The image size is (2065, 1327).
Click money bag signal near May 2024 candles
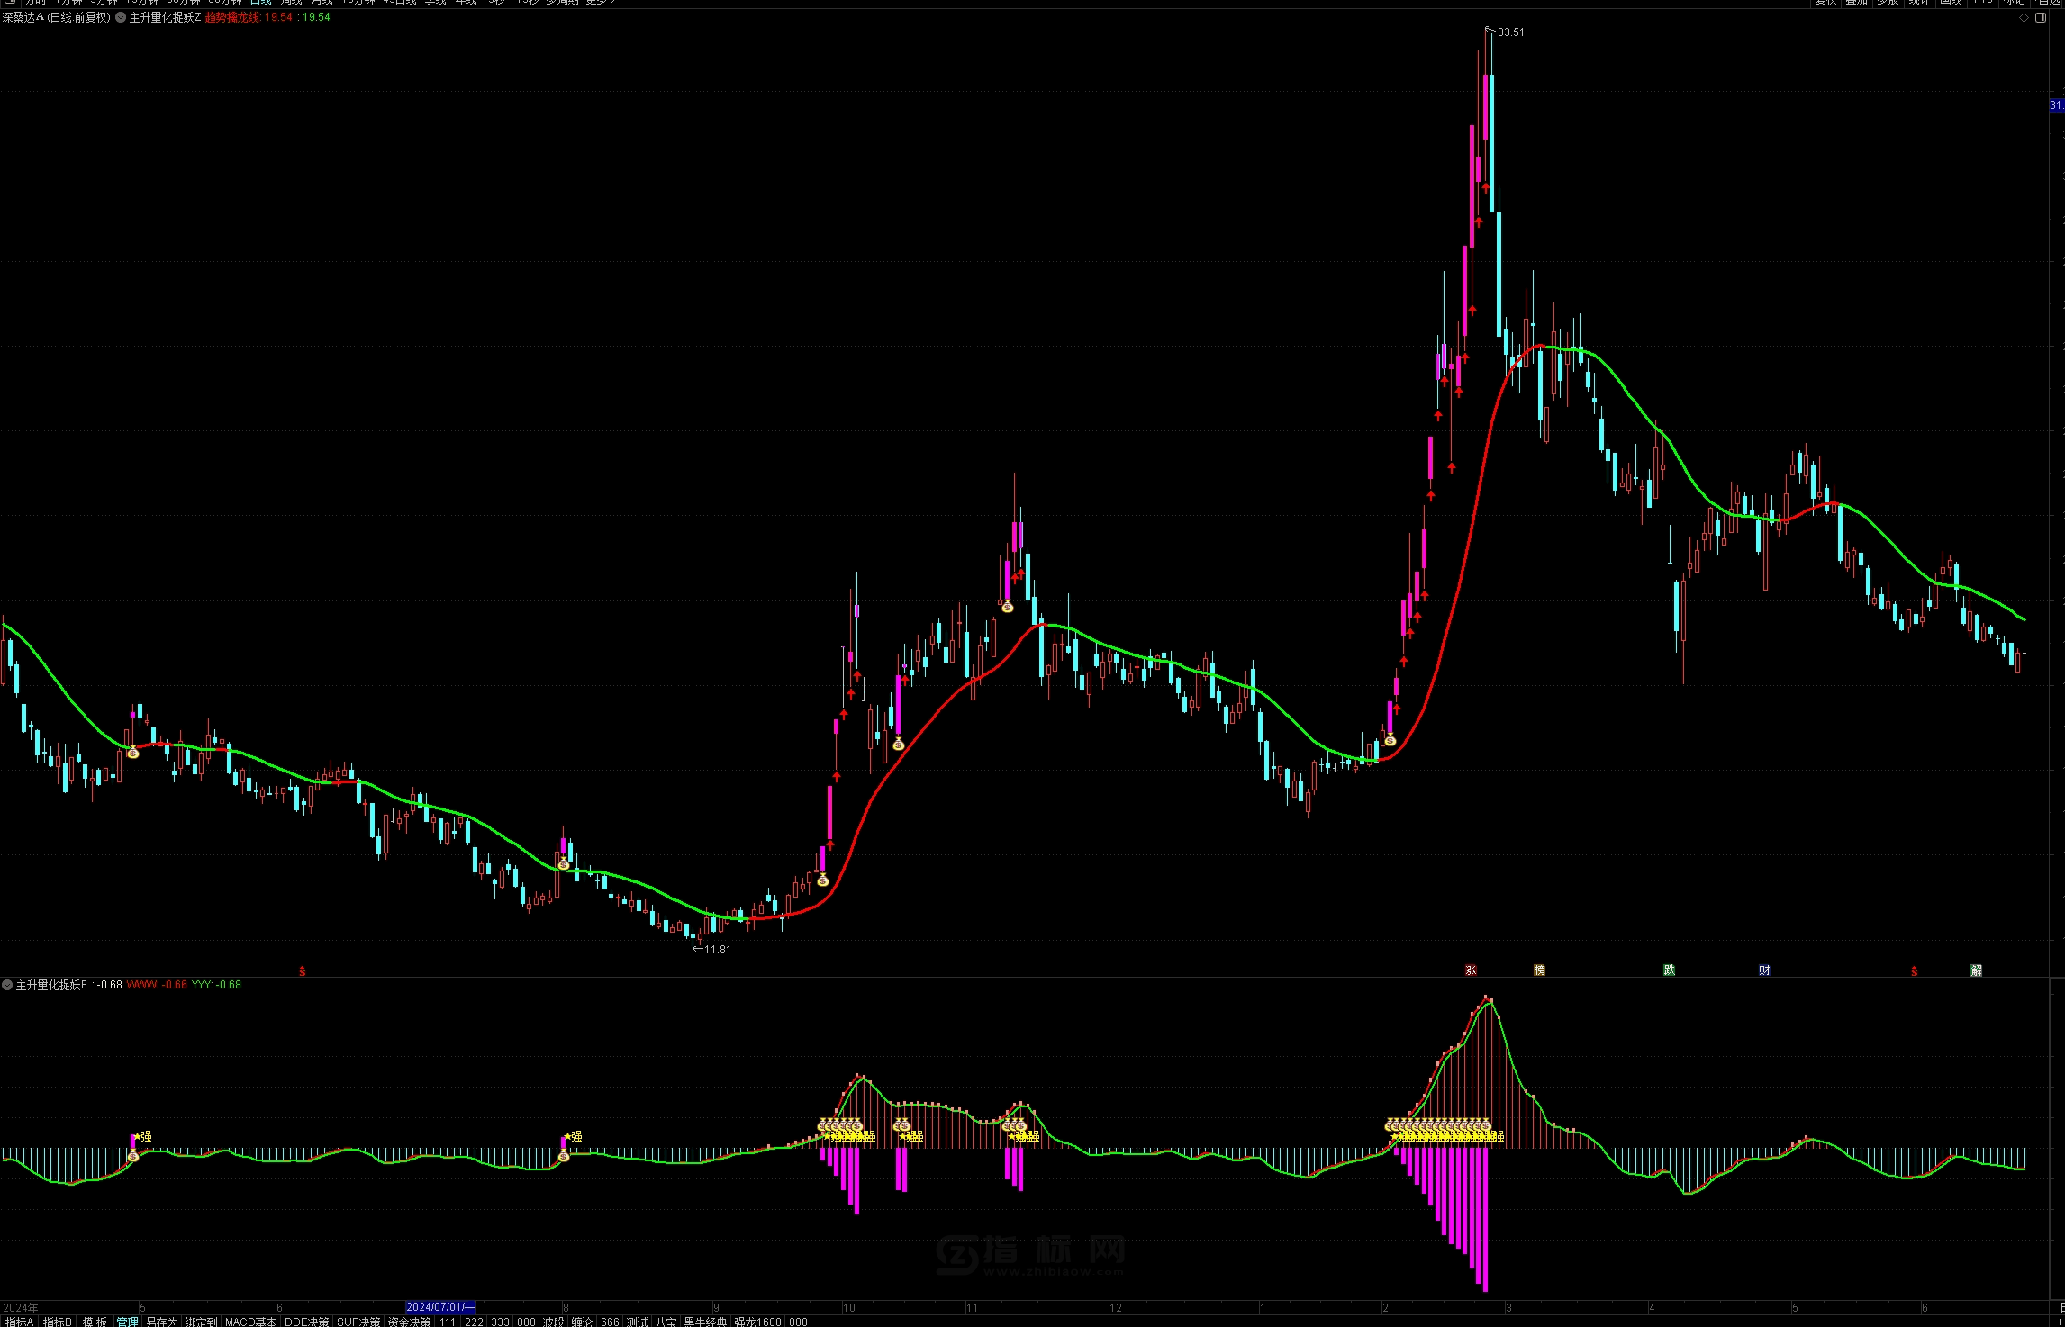tap(133, 752)
